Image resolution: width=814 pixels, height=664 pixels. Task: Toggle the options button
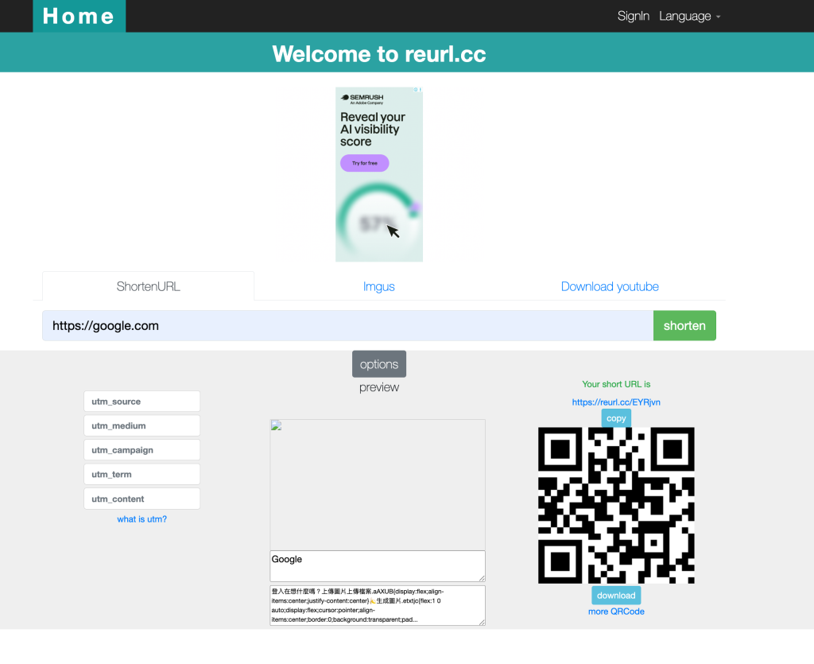[379, 364]
